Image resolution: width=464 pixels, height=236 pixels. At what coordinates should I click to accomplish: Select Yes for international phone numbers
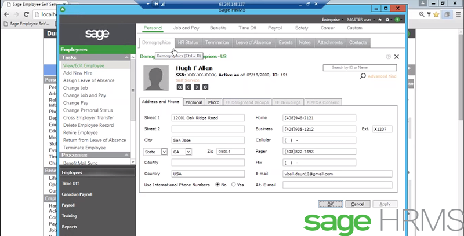(x=234, y=185)
